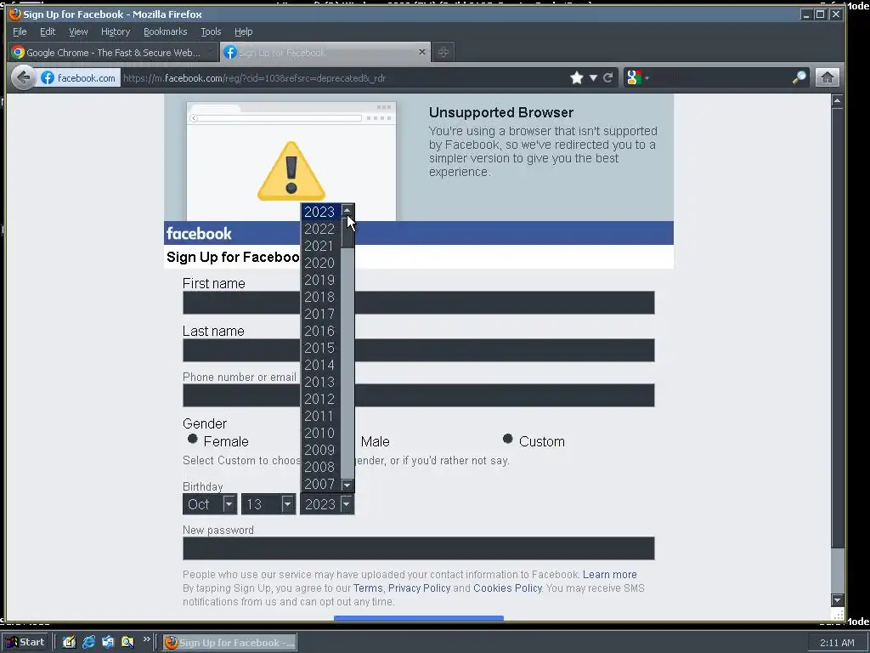
Task: Click the Learn more link
Action: tap(609, 574)
